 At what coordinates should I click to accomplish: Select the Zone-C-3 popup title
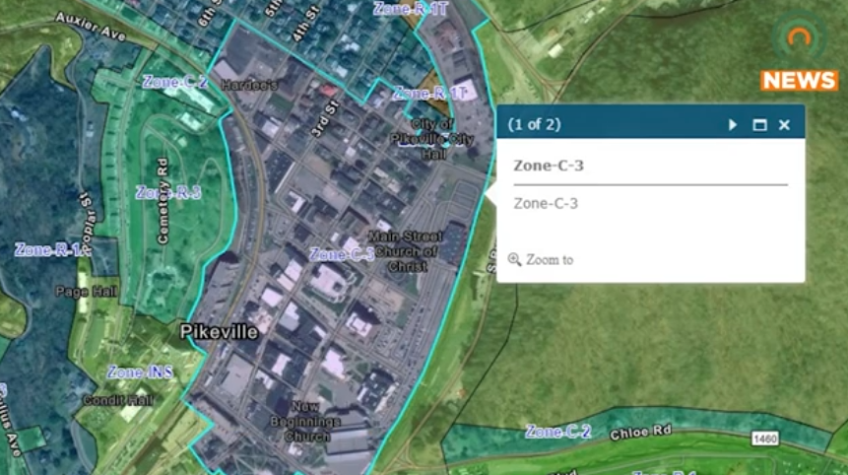(x=549, y=166)
